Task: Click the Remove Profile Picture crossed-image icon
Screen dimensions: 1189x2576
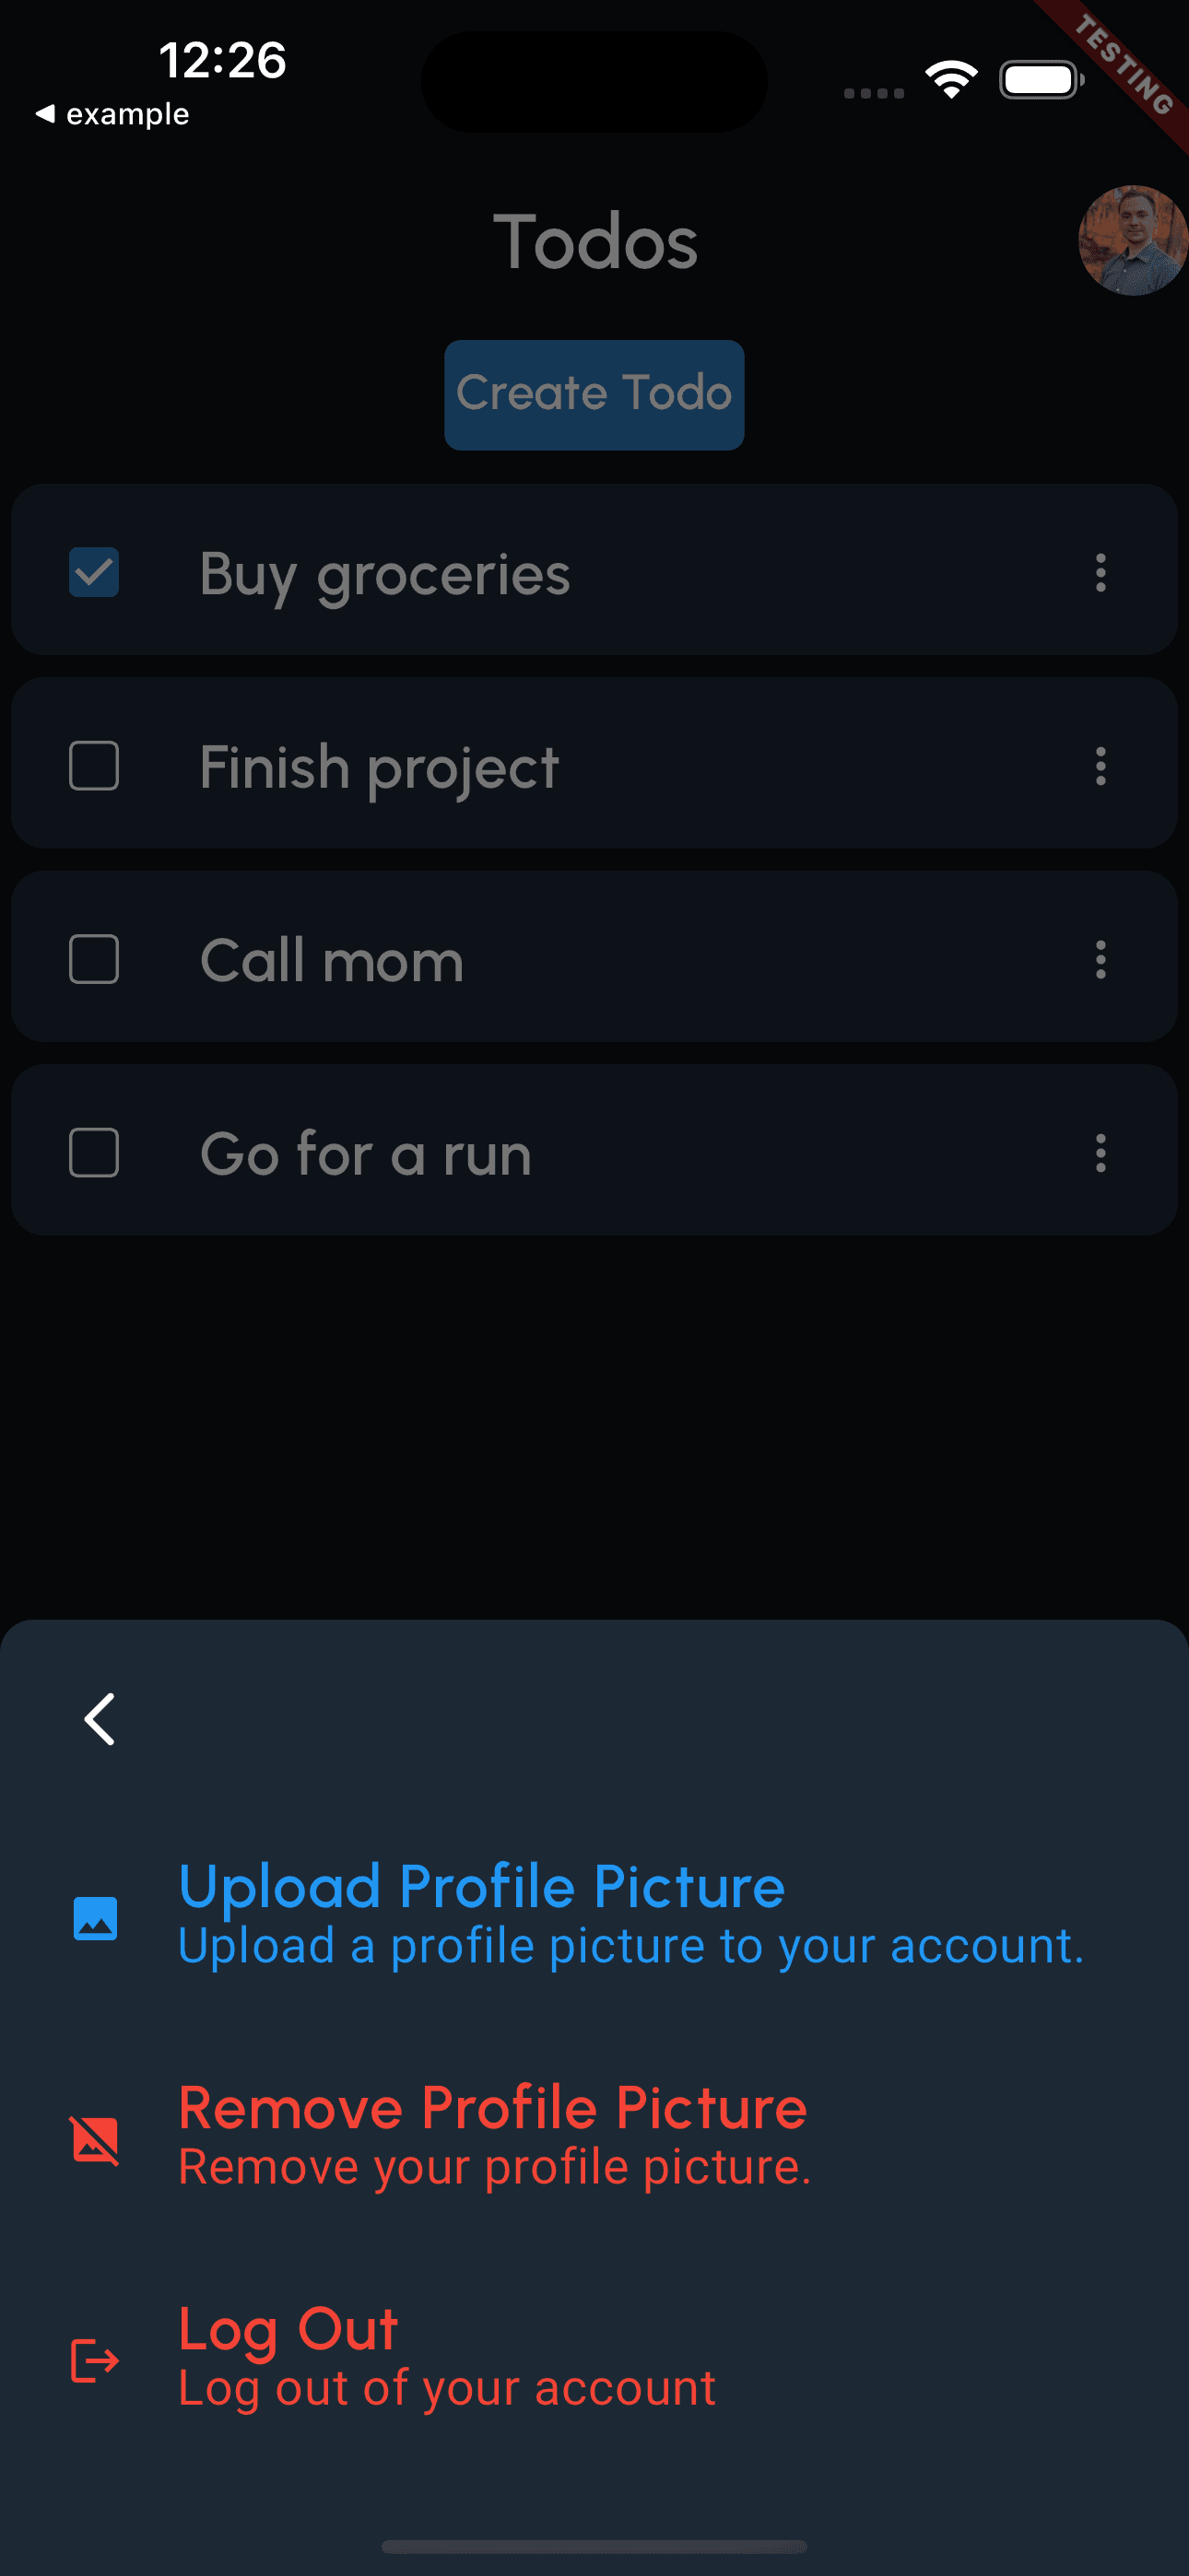Action: [95, 2140]
